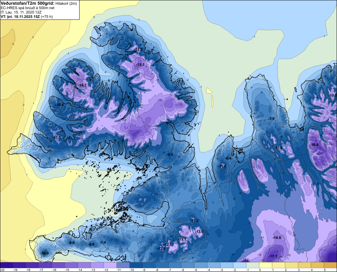Click the '-8.6' temperature value
Image resolution: width=337 pixels, height=272 pixels.
[92, 244]
